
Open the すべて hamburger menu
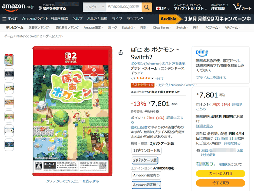10,19
